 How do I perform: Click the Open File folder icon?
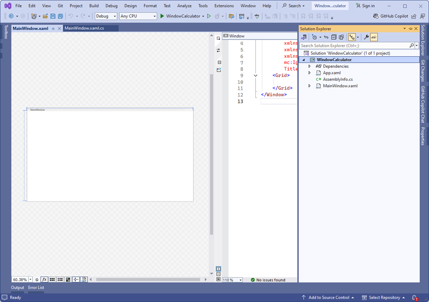tap(45, 16)
